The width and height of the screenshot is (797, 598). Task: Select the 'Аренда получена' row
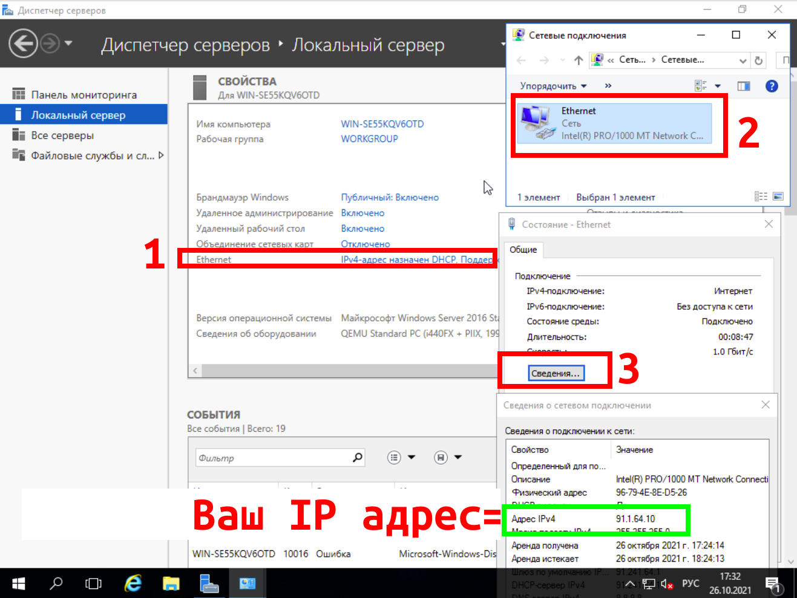click(638, 545)
